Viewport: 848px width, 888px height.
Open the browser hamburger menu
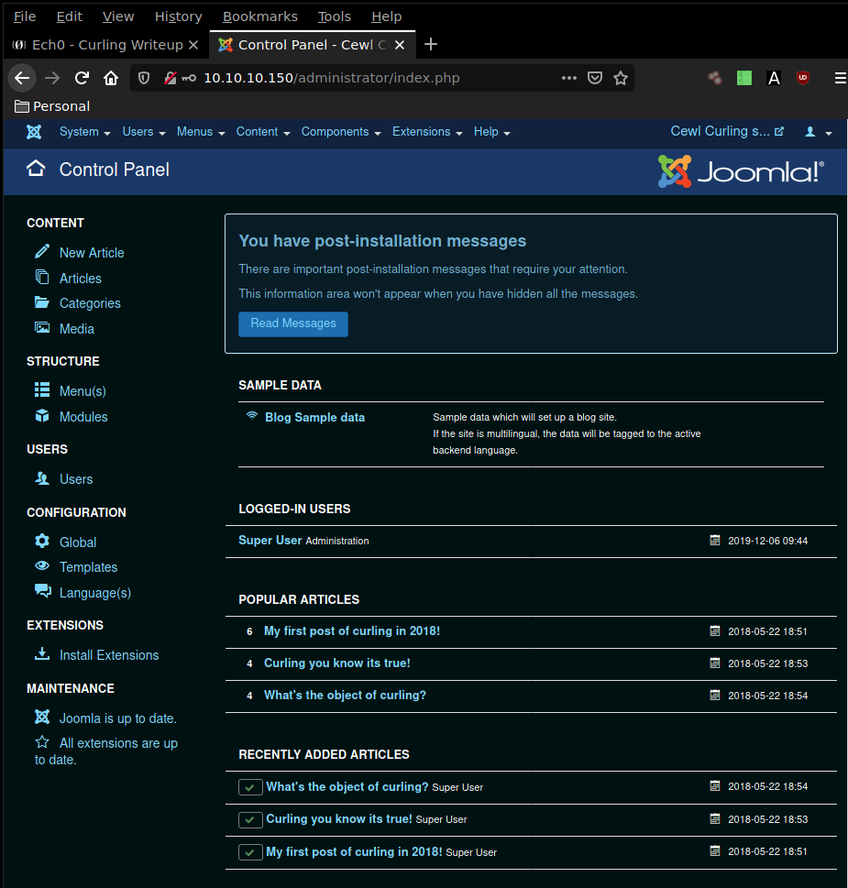(841, 78)
